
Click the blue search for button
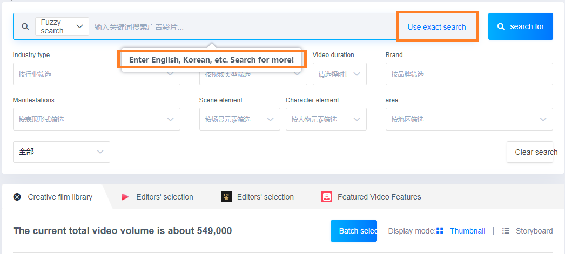[520, 26]
